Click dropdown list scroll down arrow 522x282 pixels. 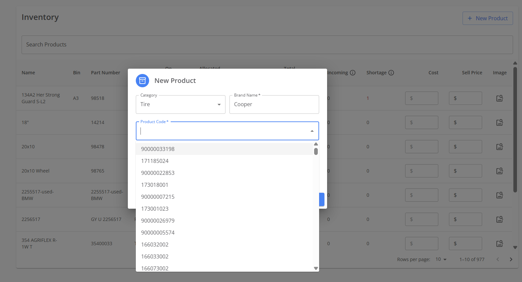[316, 268]
